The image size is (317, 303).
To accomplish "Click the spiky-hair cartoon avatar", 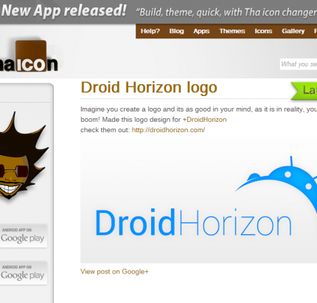I will click(x=23, y=156).
